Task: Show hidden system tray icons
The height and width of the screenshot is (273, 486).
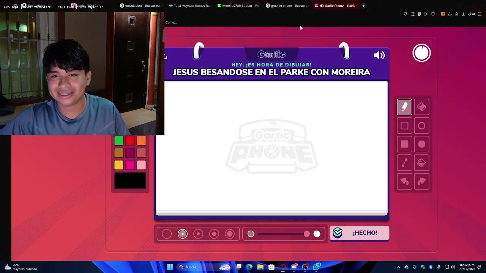Action: 398,267
